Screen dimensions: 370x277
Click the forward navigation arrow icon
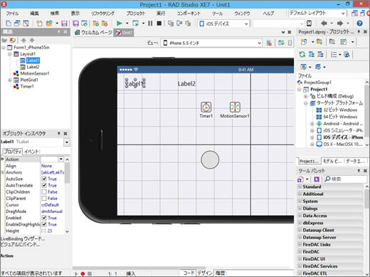click(x=340, y=23)
